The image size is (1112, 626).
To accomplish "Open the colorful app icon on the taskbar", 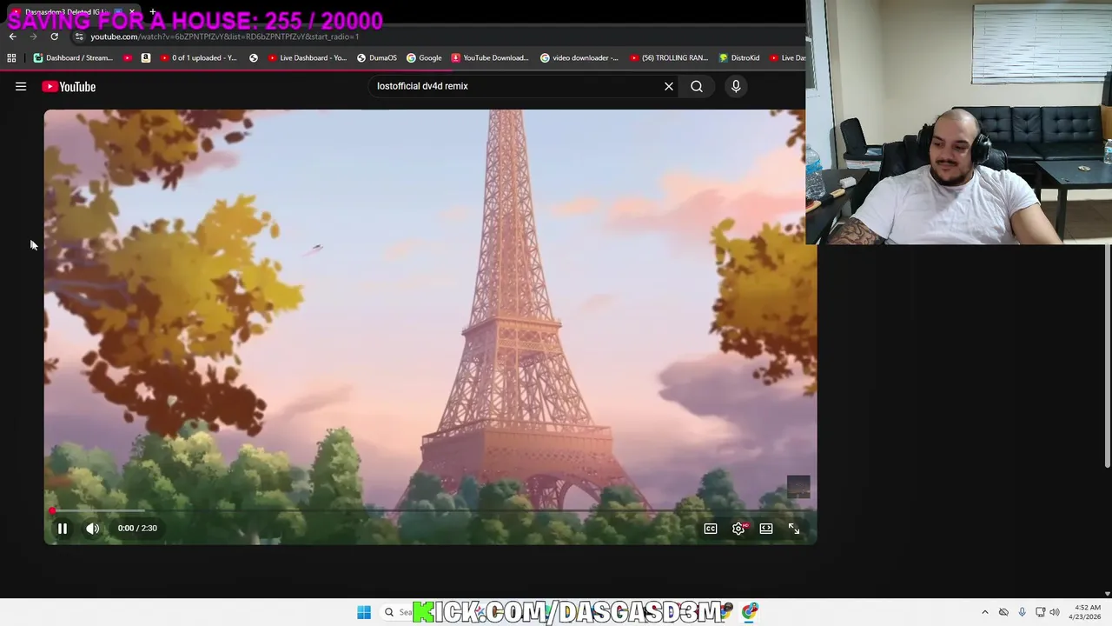I will pyautogui.click(x=750, y=612).
